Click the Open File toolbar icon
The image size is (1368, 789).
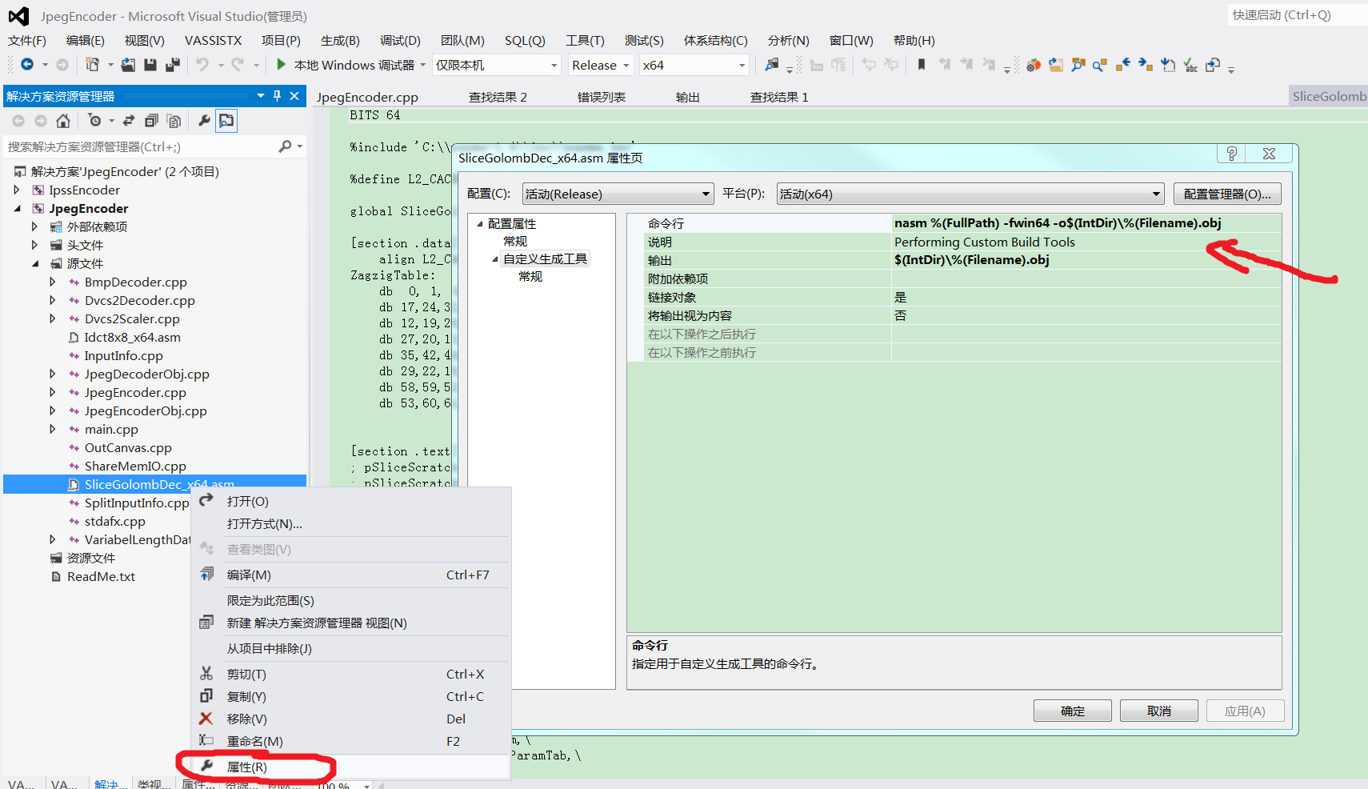coord(128,65)
